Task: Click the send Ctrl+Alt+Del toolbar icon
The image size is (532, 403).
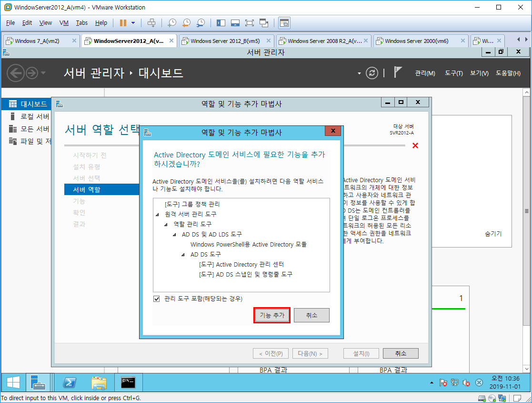Action: [151, 23]
